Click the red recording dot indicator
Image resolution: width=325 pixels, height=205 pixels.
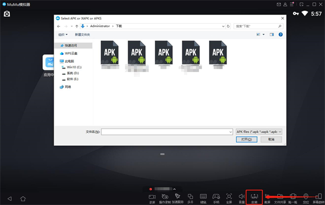(x=151, y=189)
